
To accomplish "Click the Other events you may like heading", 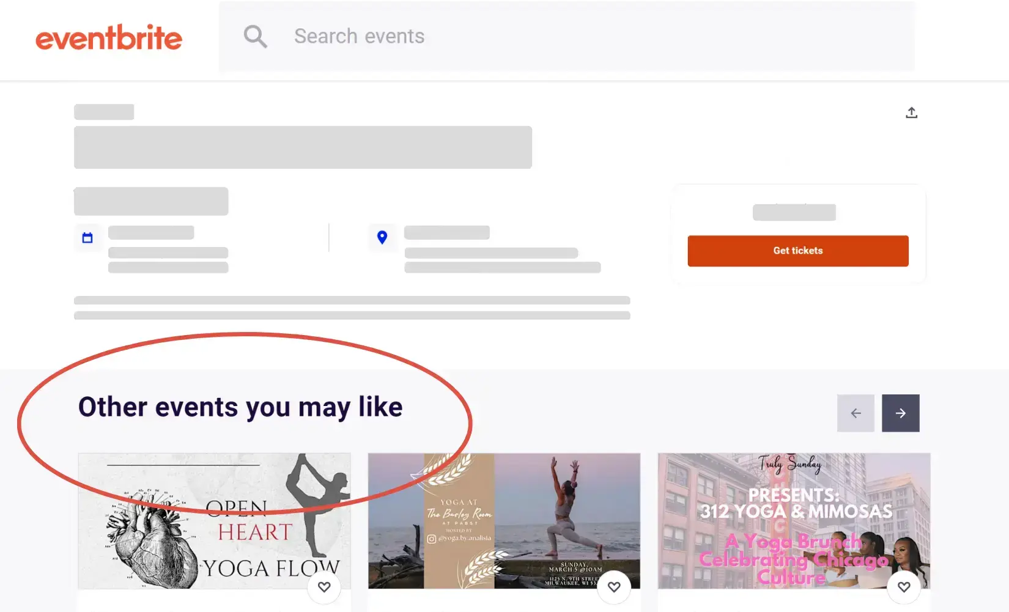I will click(240, 406).
